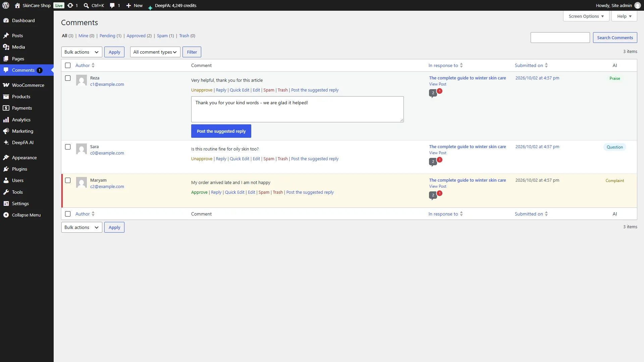
Task: Open the Media library icon
Action: (6, 47)
